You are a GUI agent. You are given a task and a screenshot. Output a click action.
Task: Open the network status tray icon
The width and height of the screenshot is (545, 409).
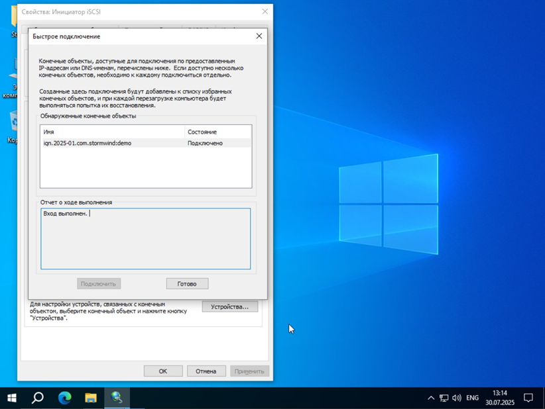coord(444,398)
